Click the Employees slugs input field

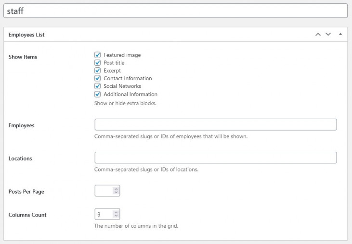(215, 125)
